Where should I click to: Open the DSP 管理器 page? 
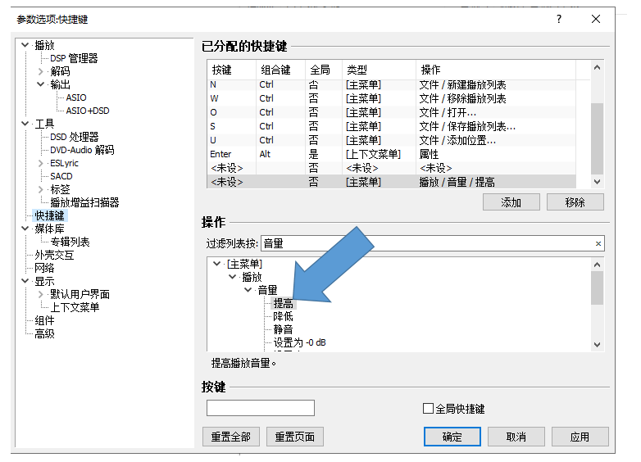click(x=74, y=58)
